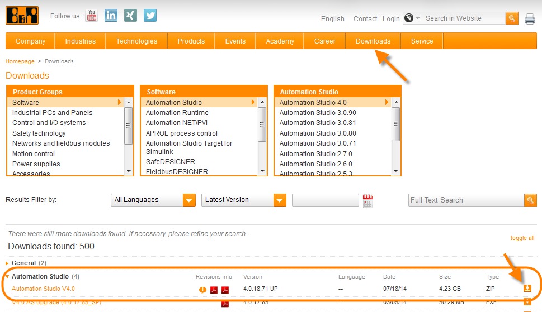Open the calendar date picker icon
This screenshot has height=312, width=542.
point(367,201)
